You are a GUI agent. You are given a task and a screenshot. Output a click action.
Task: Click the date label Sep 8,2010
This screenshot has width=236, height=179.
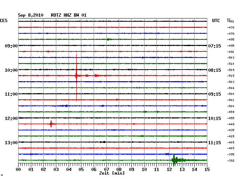pos(30,15)
